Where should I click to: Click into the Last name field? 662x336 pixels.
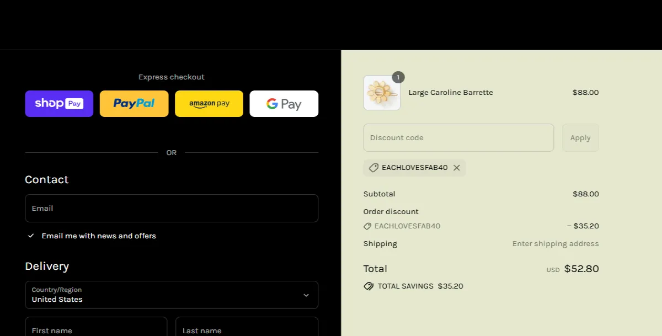247,329
